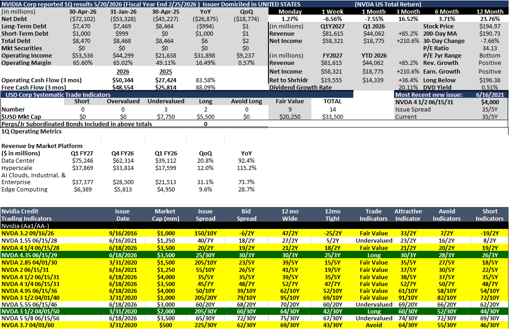Select the Stock Price value $194.97

[490, 27]
